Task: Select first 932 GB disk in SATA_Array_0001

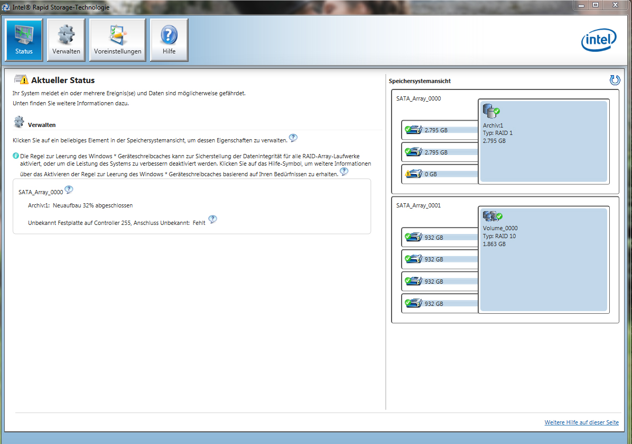Action: click(440, 237)
